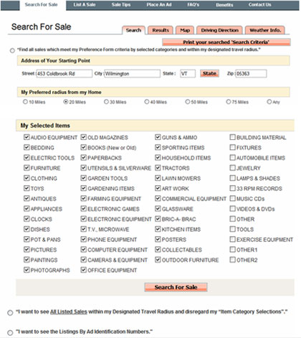Open the Results tab

(x=161, y=30)
